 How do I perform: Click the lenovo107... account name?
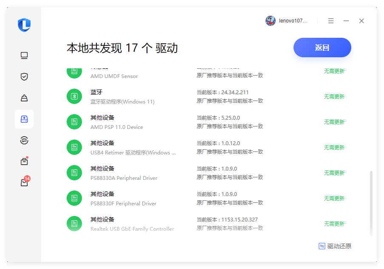tap(293, 21)
